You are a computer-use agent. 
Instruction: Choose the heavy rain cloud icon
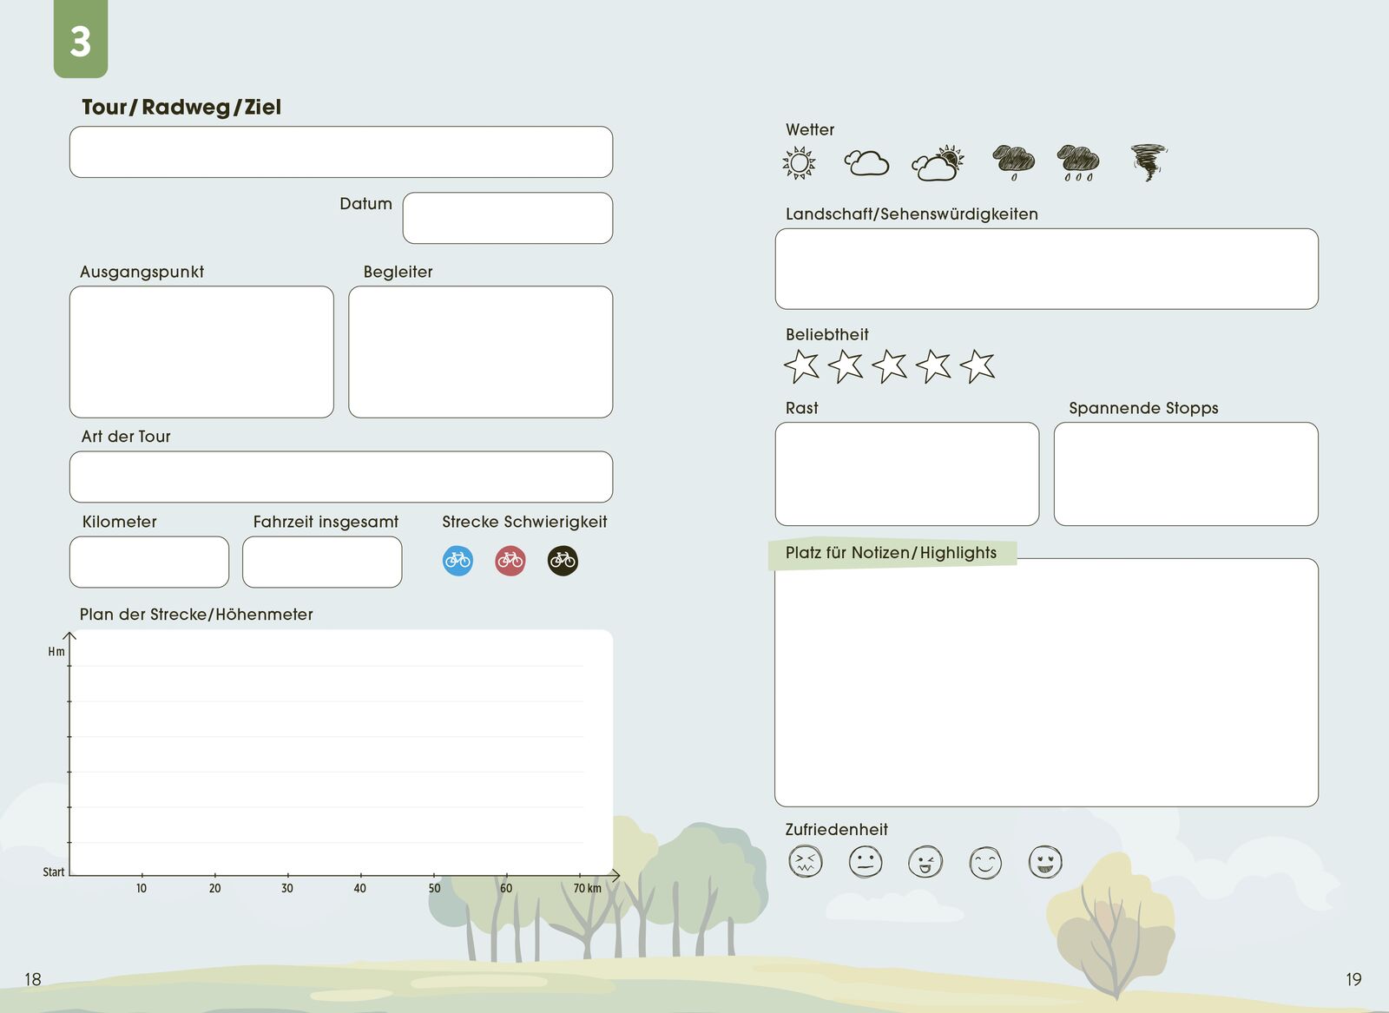1078,162
